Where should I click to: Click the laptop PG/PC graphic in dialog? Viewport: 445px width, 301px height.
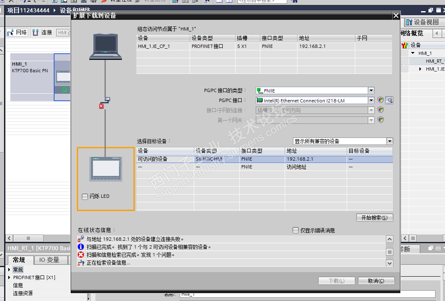coord(106,47)
